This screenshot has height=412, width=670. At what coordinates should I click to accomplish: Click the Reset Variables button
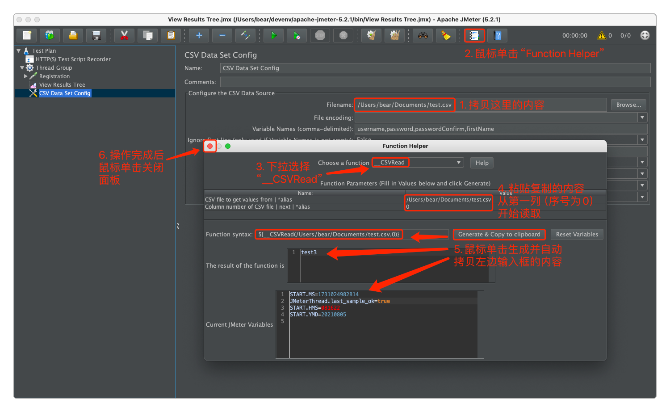tap(577, 234)
